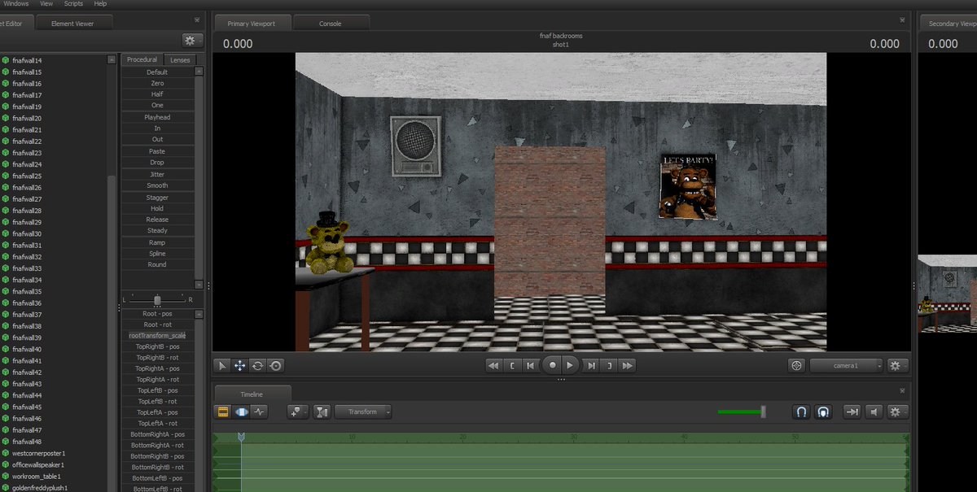Screen dimensions: 977x492
Task: Select the Timeline tab
Action: coord(251,394)
